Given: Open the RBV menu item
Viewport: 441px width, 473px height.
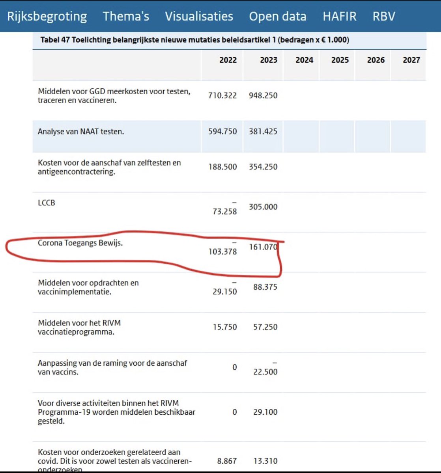Looking at the screenshot, I should point(383,16).
